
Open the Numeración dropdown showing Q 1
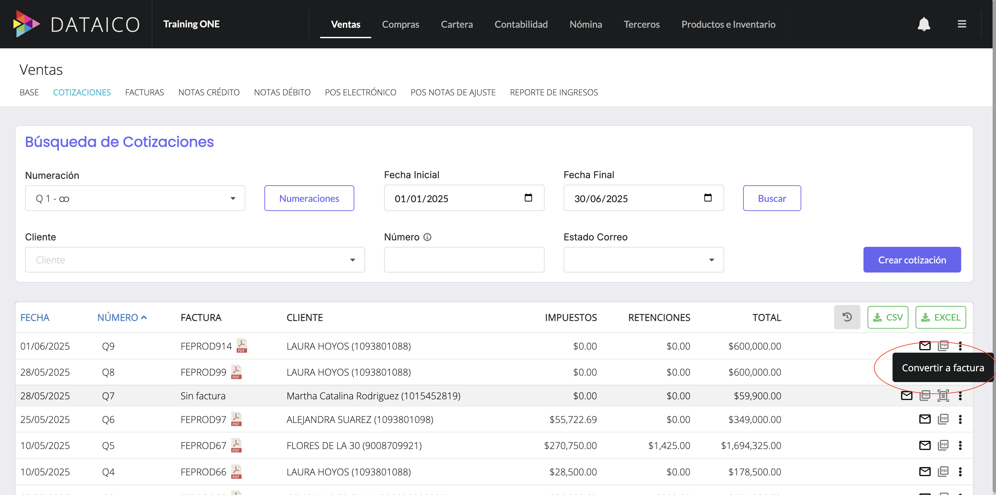tap(135, 198)
